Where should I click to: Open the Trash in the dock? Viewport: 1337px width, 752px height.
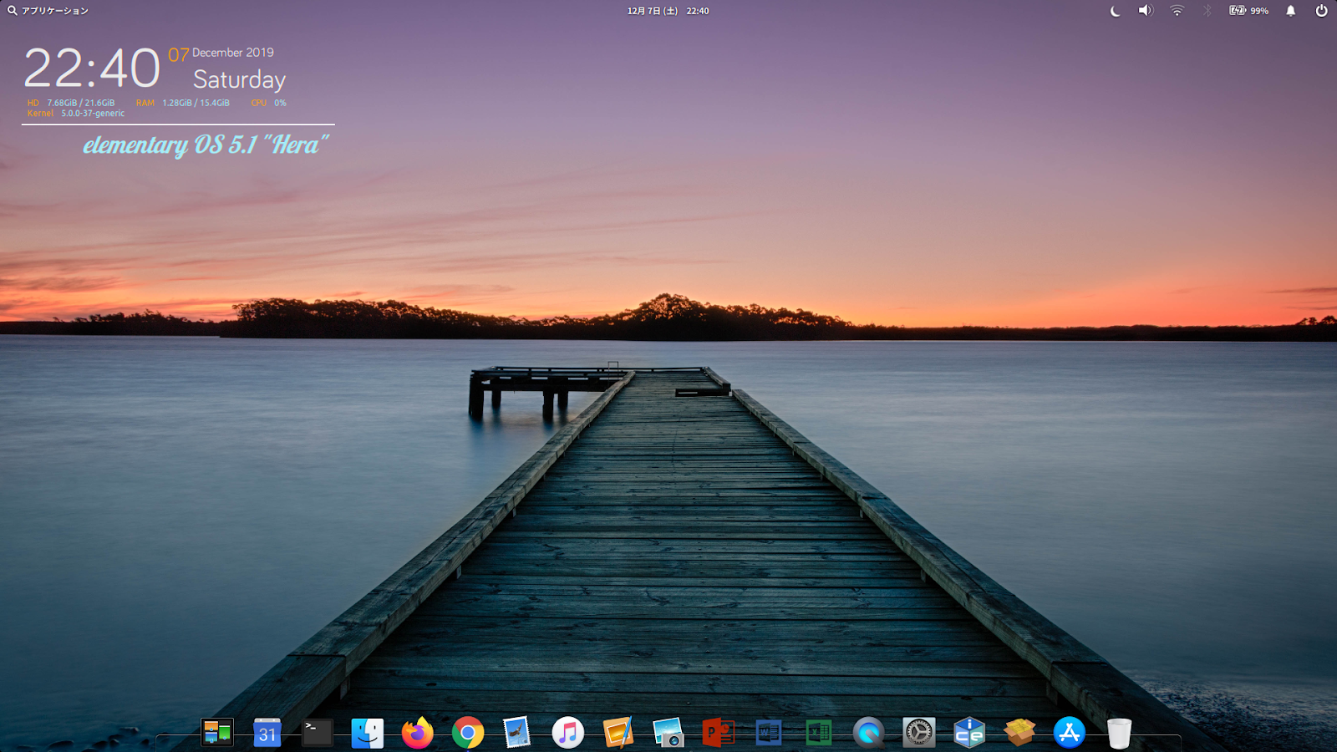pos(1120,733)
